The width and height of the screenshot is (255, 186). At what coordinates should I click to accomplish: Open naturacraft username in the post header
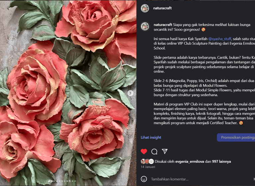pos(162,8)
